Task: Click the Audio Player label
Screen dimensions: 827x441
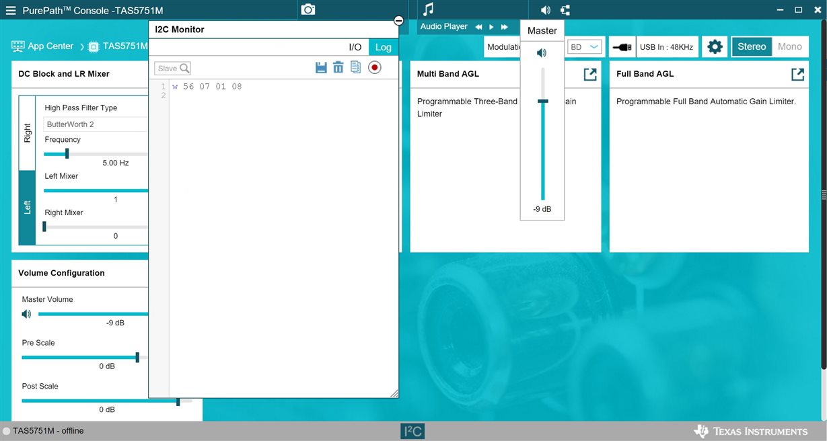Action: point(443,27)
